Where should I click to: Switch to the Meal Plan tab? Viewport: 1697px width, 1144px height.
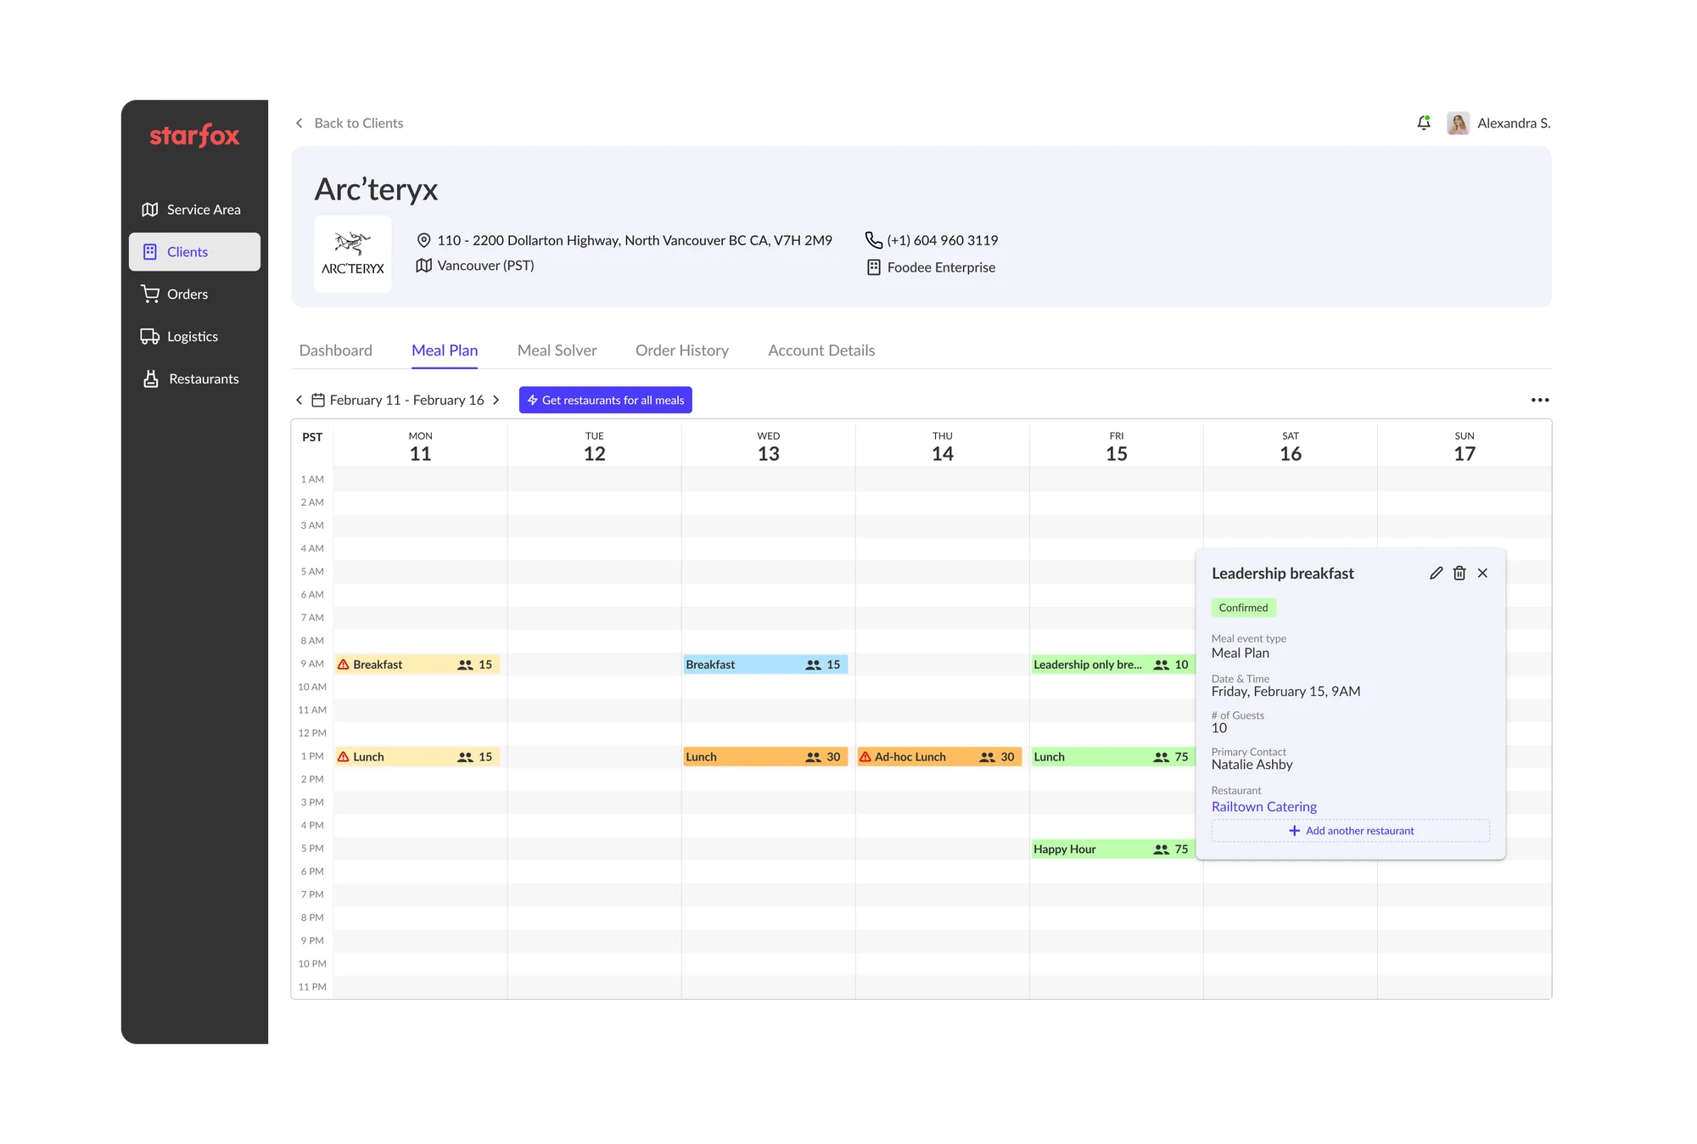[445, 350]
